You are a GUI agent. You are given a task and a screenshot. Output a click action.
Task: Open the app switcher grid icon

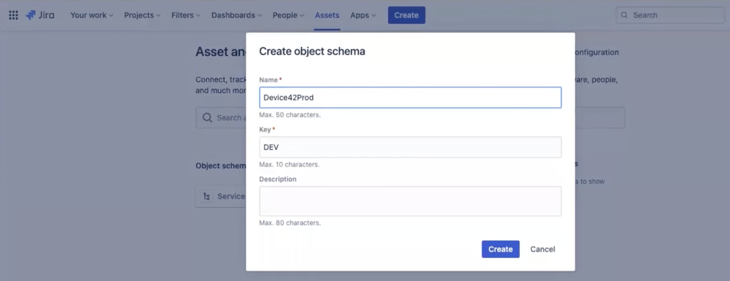[x=13, y=15]
